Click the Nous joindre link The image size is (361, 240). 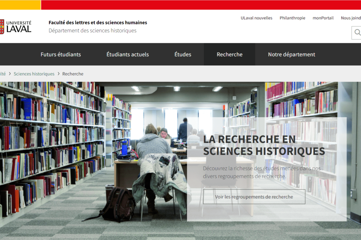coord(351,18)
